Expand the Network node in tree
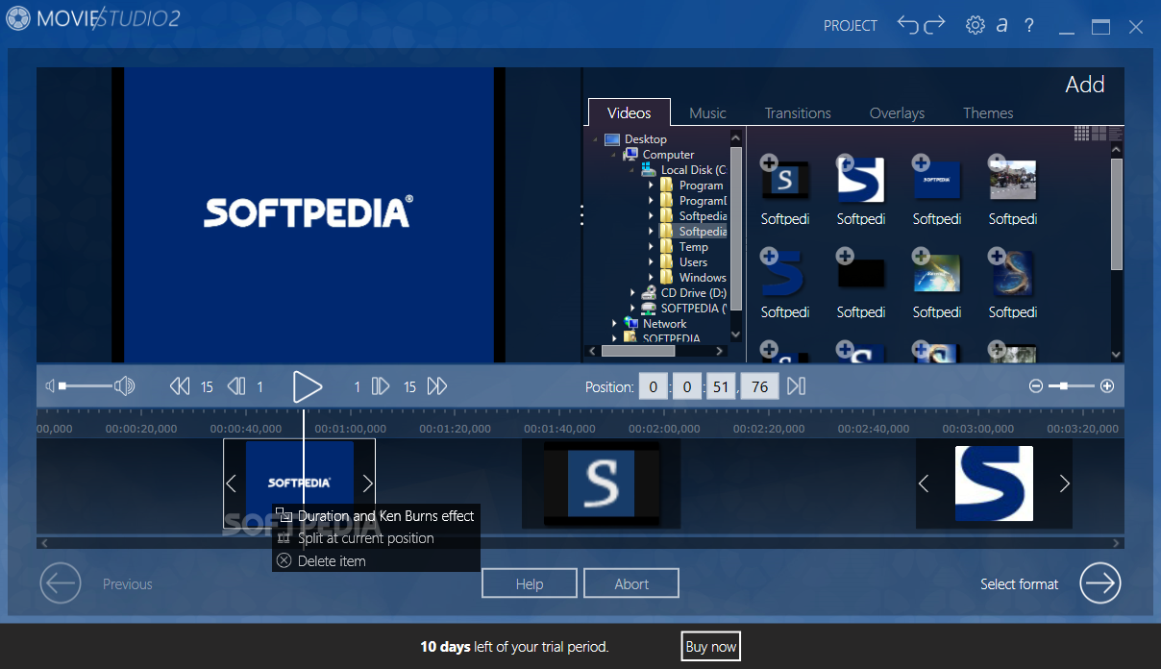This screenshot has width=1161, height=669. [614, 324]
